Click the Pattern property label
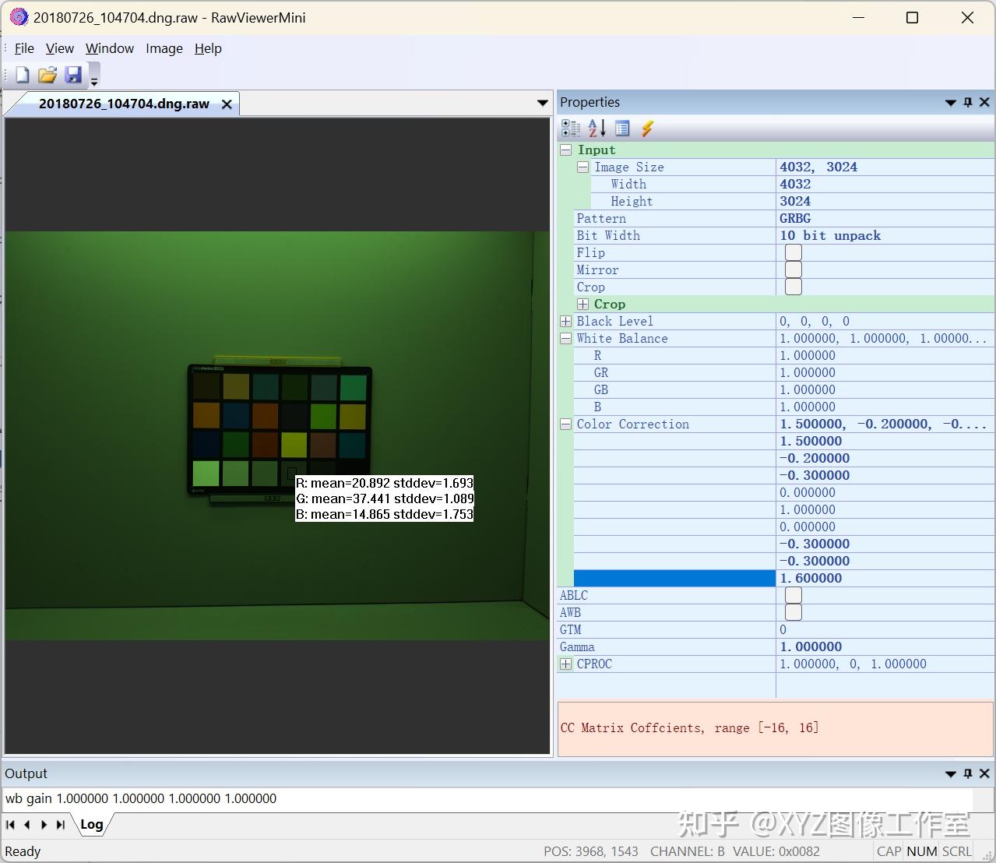Image resolution: width=996 pixels, height=863 pixels. click(601, 218)
